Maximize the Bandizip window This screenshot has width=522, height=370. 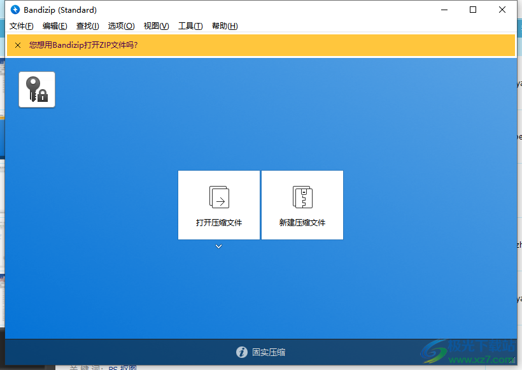tap(473, 10)
